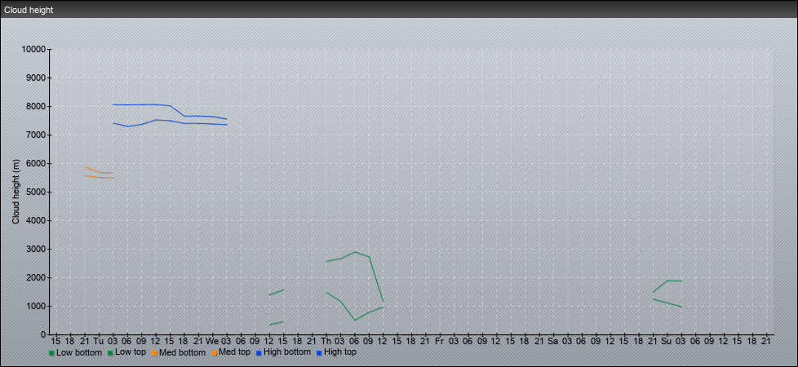
Task: Click the 3000 y-axis label
Action: click(x=35, y=249)
